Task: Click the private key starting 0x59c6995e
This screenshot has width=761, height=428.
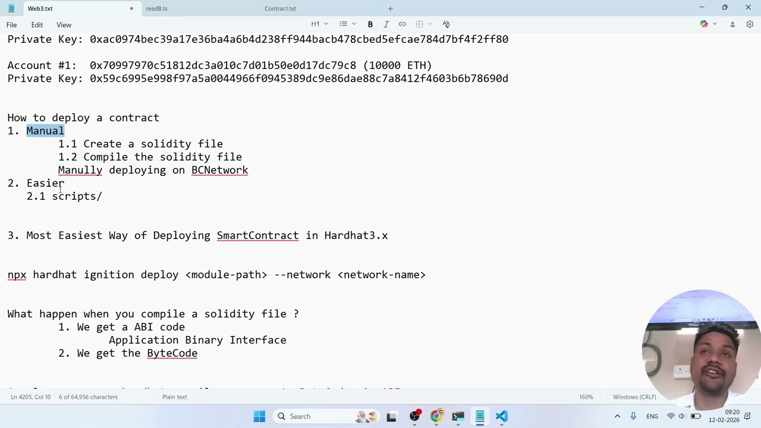Action: click(x=299, y=78)
